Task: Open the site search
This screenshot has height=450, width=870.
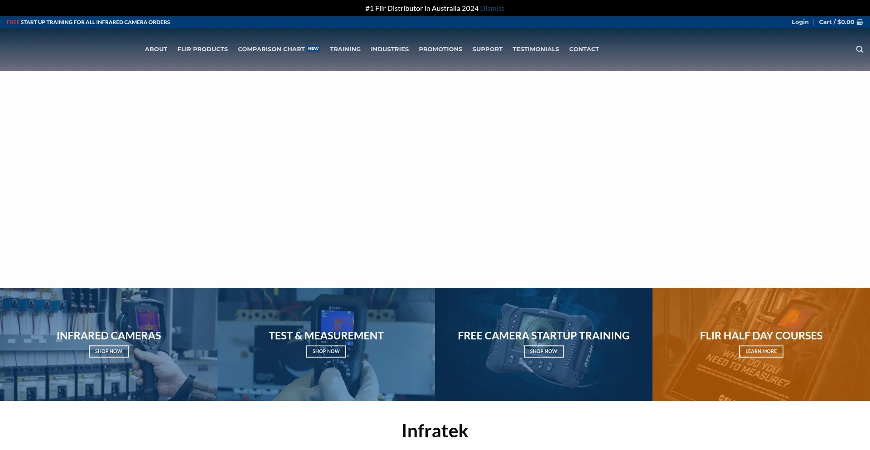Action: coord(859,49)
